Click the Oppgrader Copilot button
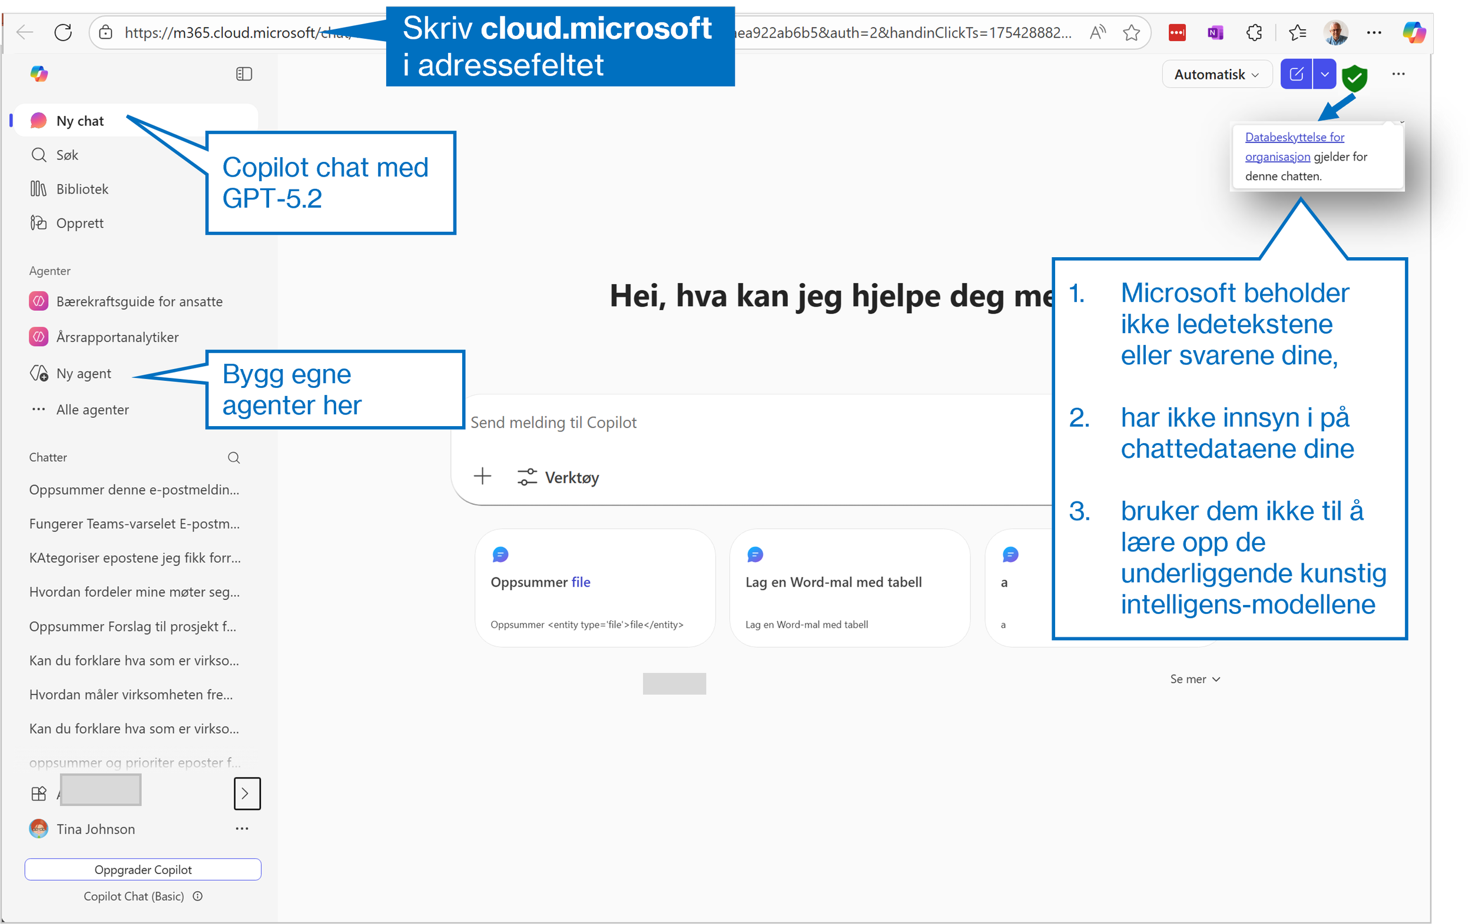 point(143,870)
